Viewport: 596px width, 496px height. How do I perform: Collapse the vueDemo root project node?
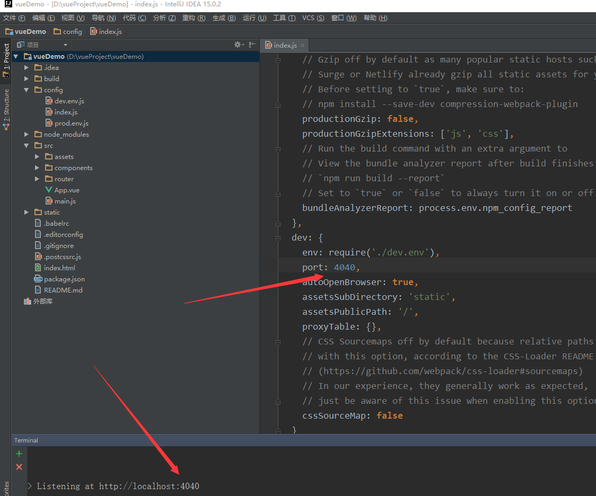[x=16, y=57]
